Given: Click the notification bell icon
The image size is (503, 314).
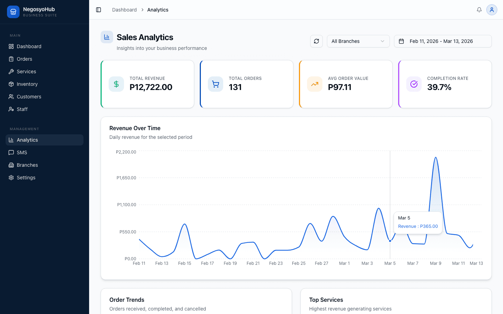Looking at the screenshot, I should (479, 10).
